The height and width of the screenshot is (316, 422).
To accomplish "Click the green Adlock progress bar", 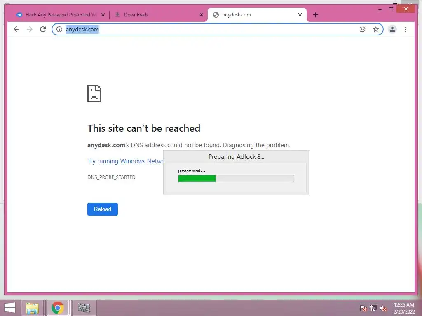I will (x=236, y=179).
